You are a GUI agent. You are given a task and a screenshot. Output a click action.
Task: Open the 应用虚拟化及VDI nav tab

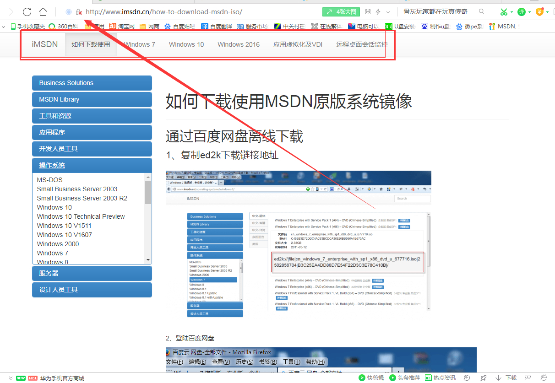[x=298, y=44]
